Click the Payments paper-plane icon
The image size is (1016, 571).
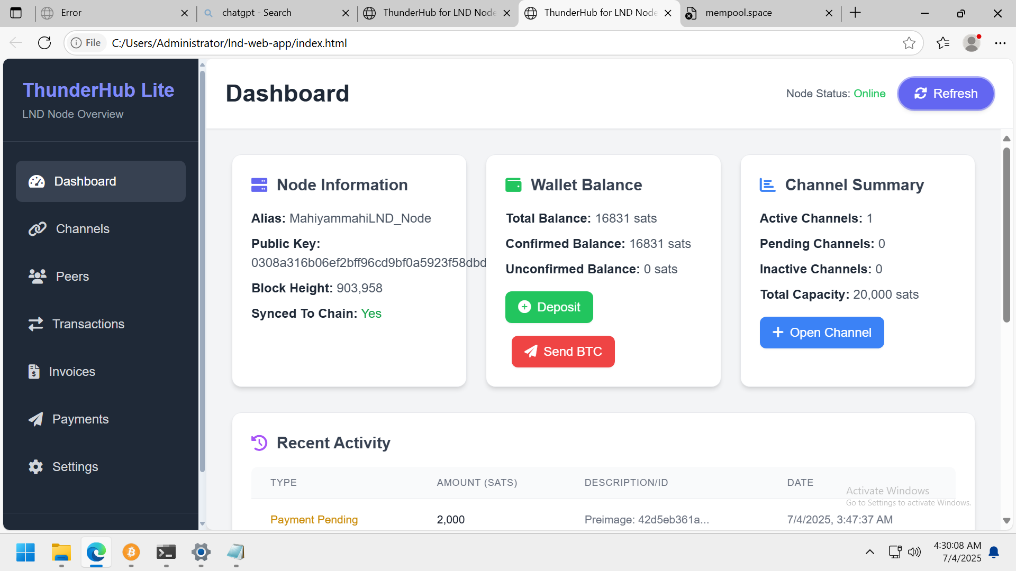click(x=35, y=419)
